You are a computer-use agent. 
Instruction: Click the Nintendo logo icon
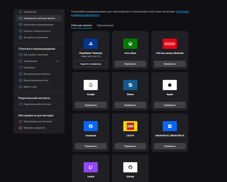tap(169, 44)
